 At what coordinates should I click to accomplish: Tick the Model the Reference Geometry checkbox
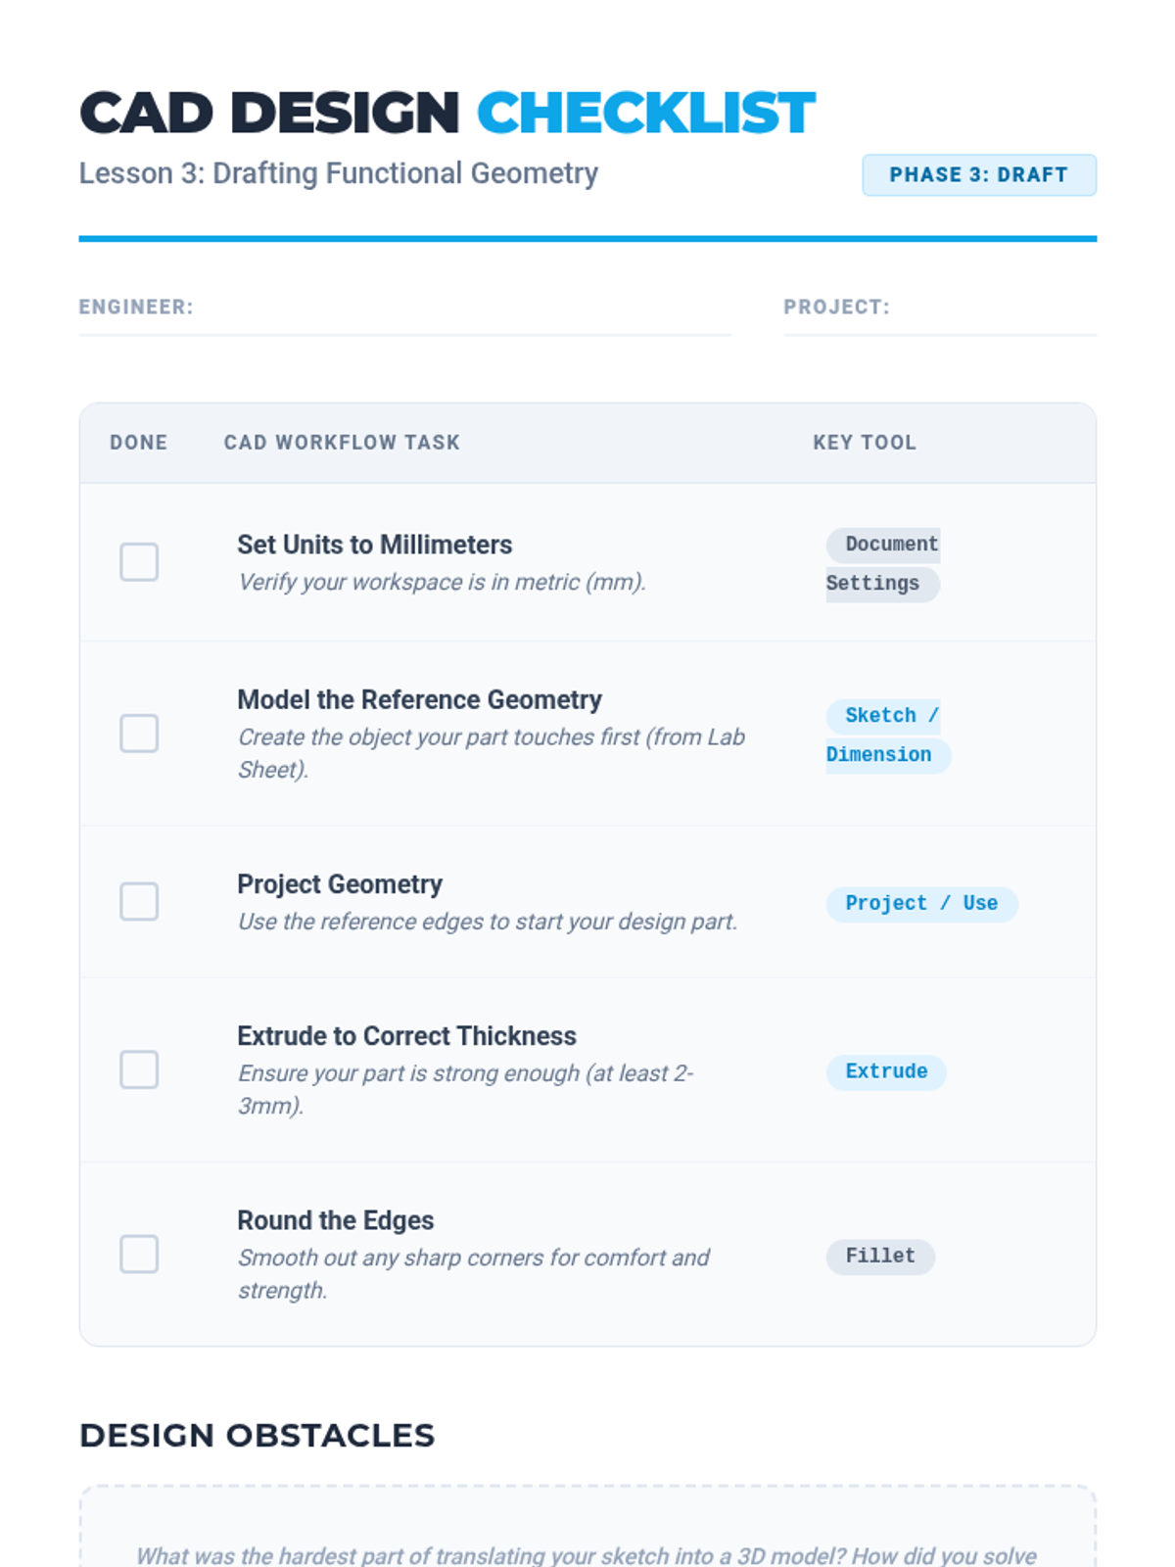point(139,734)
